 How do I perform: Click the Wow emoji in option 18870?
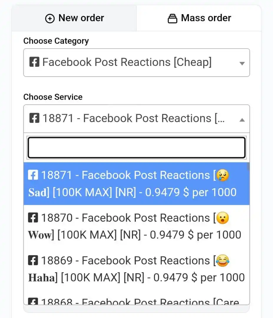pos(223,218)
